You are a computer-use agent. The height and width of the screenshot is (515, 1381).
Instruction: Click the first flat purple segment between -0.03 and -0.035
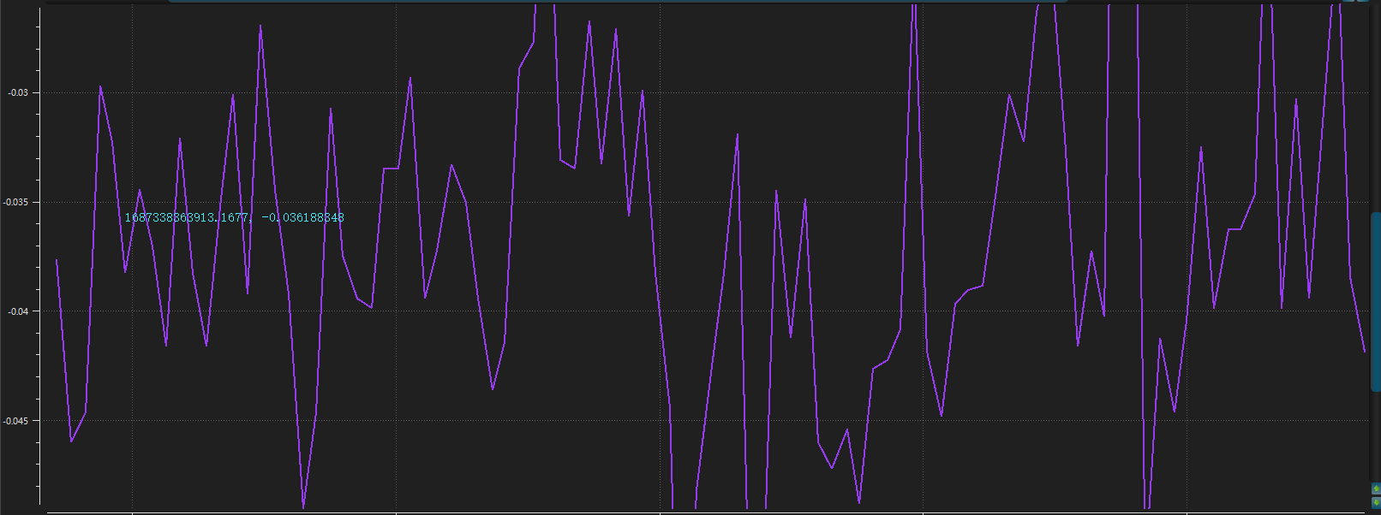391,169
